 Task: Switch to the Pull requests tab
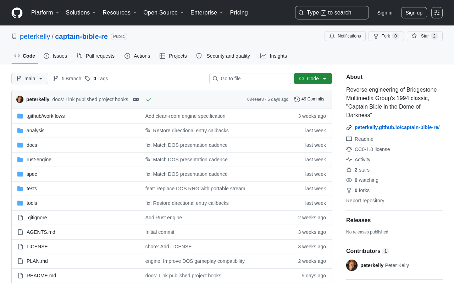click(95, 56)
